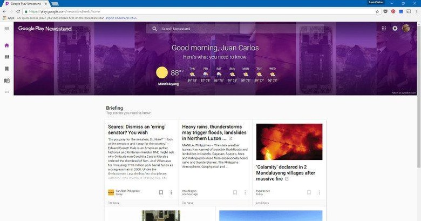The image size is (421, 221).
Task: Click the Google Play Newsstand logo
Action: (45, 29)
